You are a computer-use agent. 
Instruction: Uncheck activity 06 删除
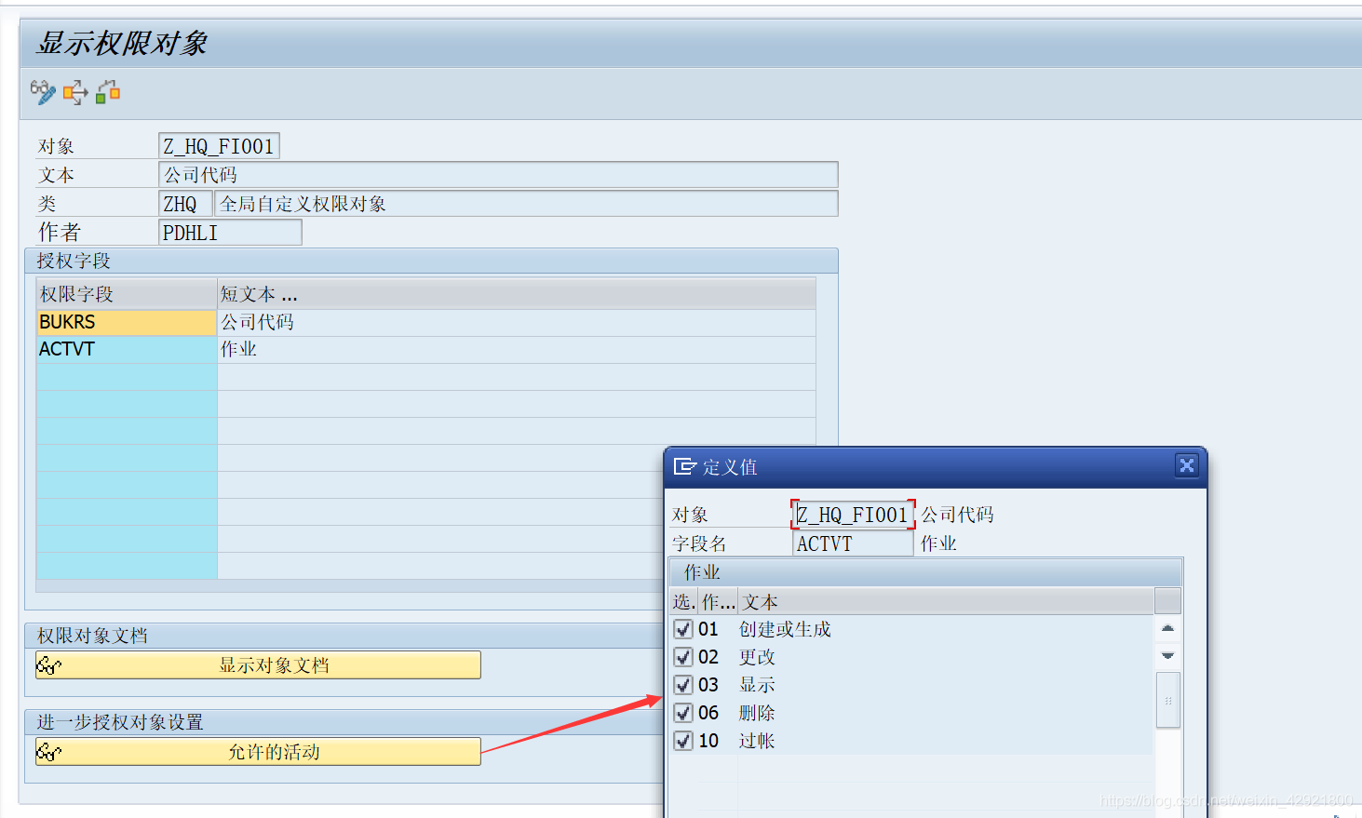tap(683, 713)
